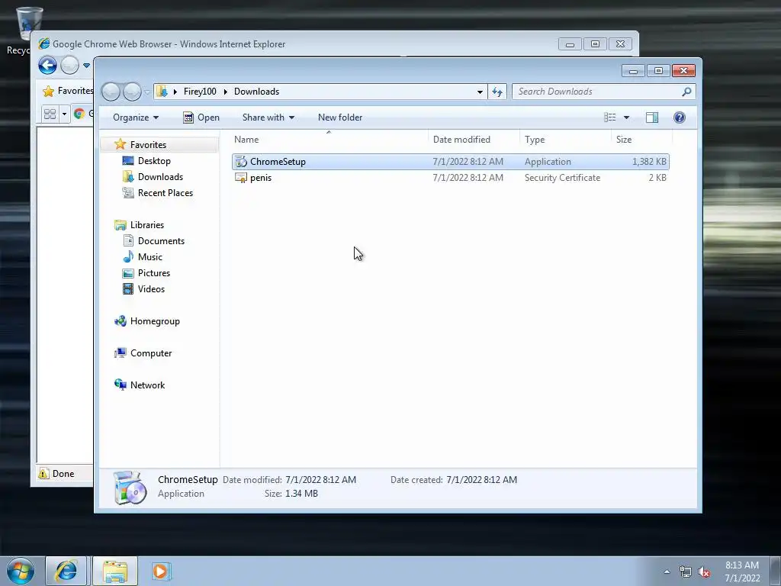Image resolution: width=781 pixels, height=586 pixels.
Task: Click the Application type cell for ChromeSetup
Action: [x=548, y=162]
